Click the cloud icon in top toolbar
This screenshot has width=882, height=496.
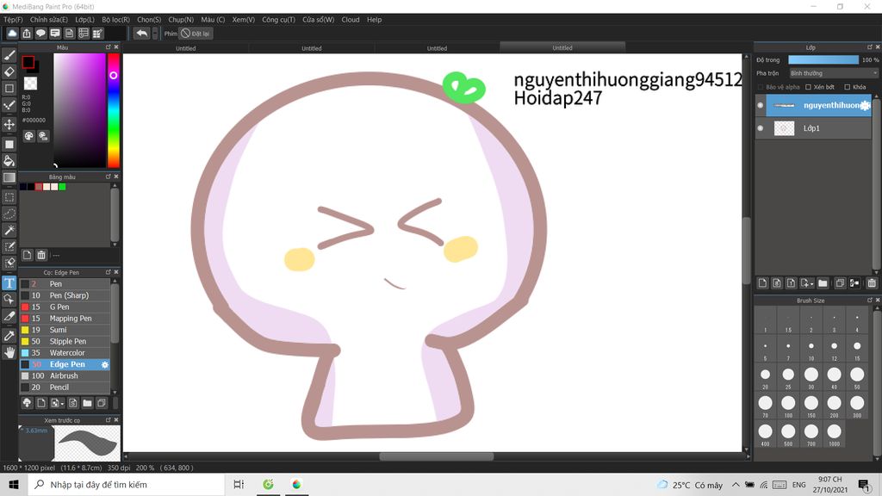(x=12, y=34)
